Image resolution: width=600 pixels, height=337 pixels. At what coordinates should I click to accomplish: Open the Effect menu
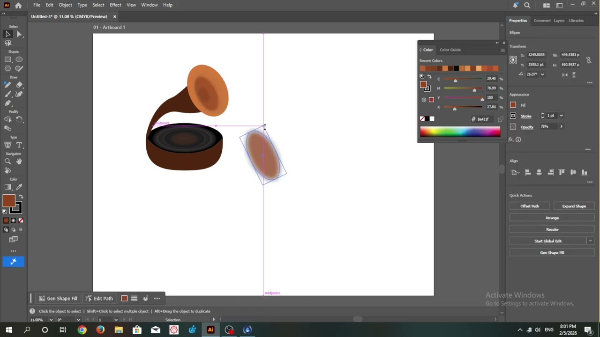pos(115,5)
